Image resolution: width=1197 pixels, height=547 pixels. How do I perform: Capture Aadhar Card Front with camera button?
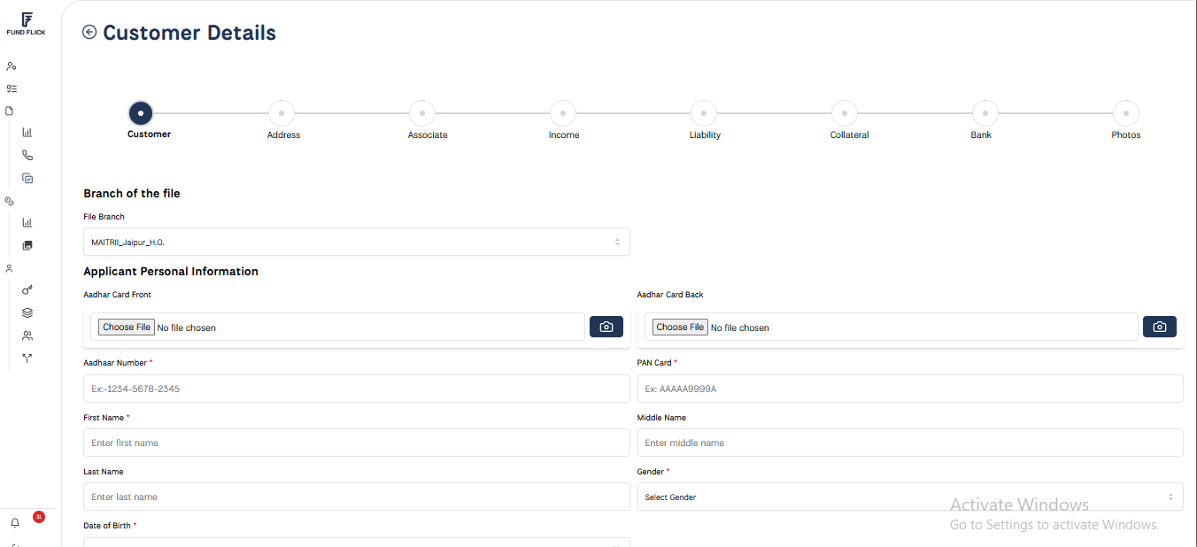[606, 327]
